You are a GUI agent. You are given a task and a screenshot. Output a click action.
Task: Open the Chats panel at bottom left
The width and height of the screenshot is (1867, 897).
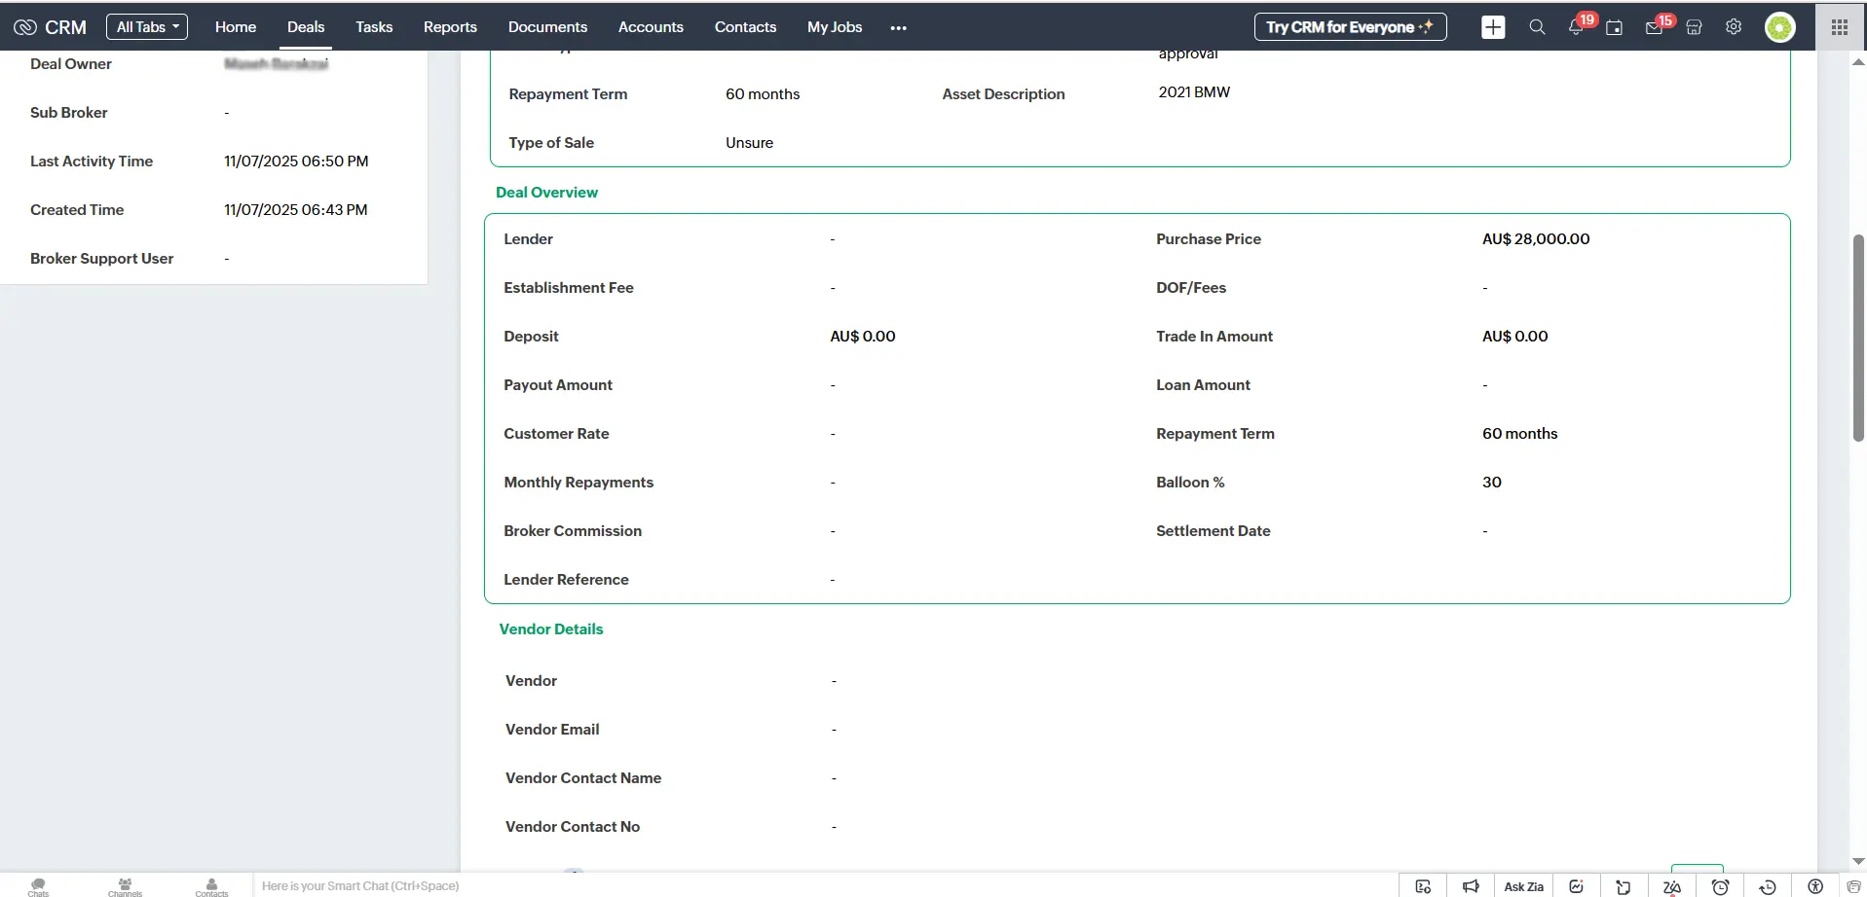click(x=37, y=885)
